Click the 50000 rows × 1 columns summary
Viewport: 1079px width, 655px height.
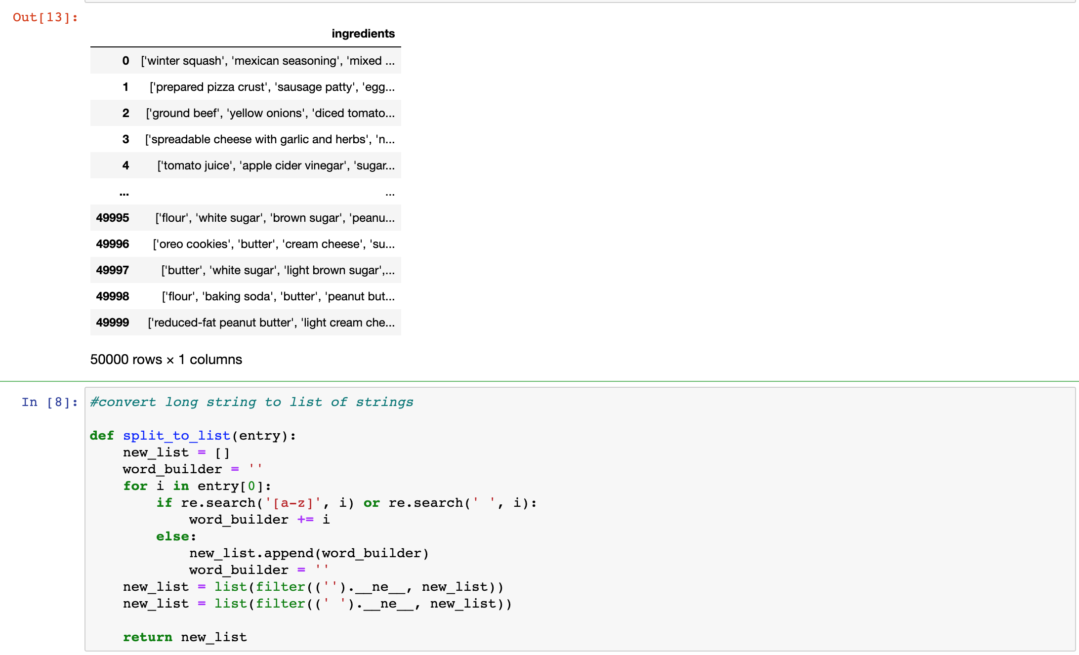166,360
